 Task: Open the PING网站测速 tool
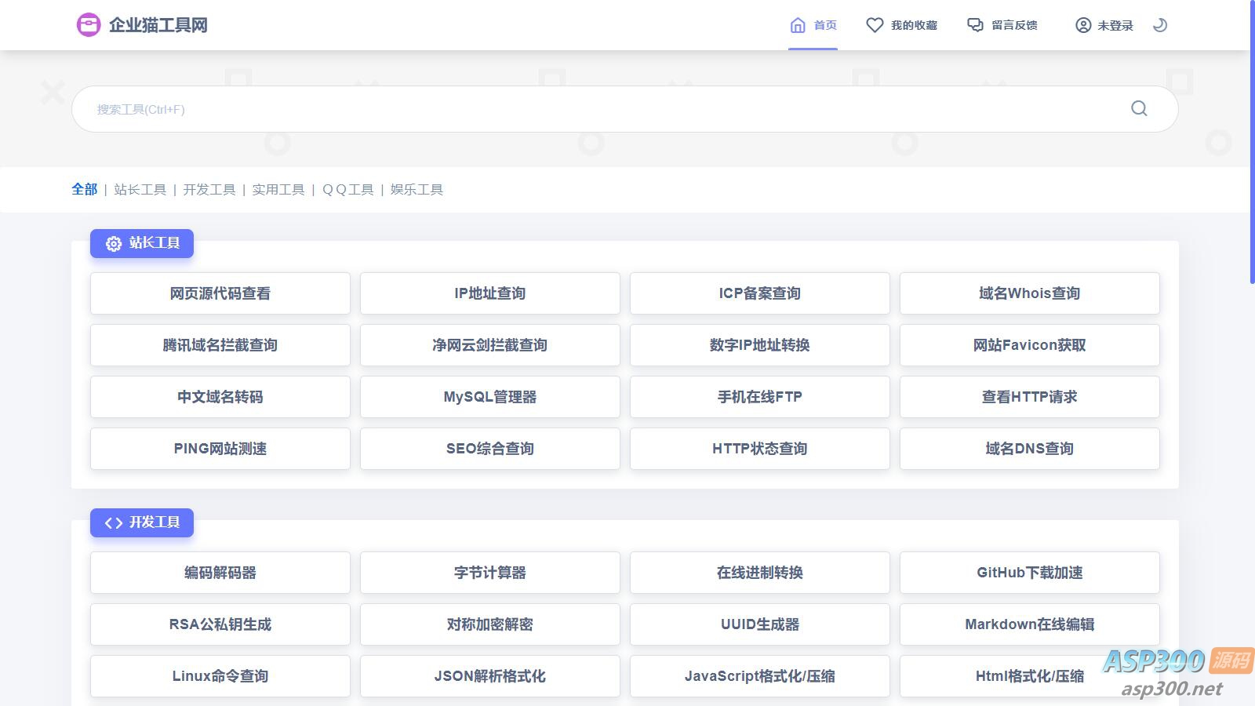coord(220,449)
